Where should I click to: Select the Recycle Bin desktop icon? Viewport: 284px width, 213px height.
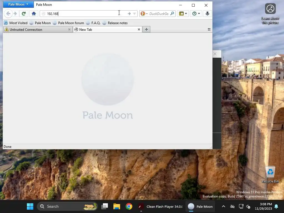point(270,175)
